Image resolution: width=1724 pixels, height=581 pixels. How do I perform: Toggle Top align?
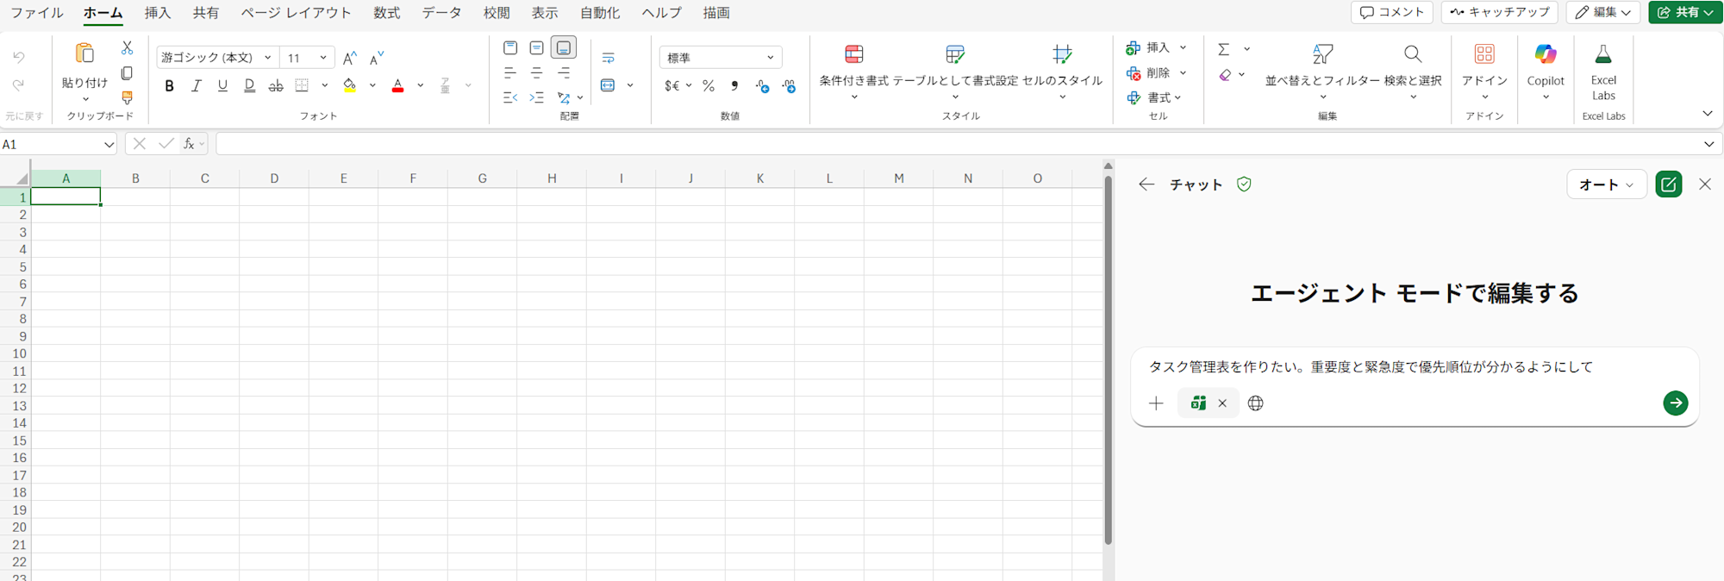point(510,47)
